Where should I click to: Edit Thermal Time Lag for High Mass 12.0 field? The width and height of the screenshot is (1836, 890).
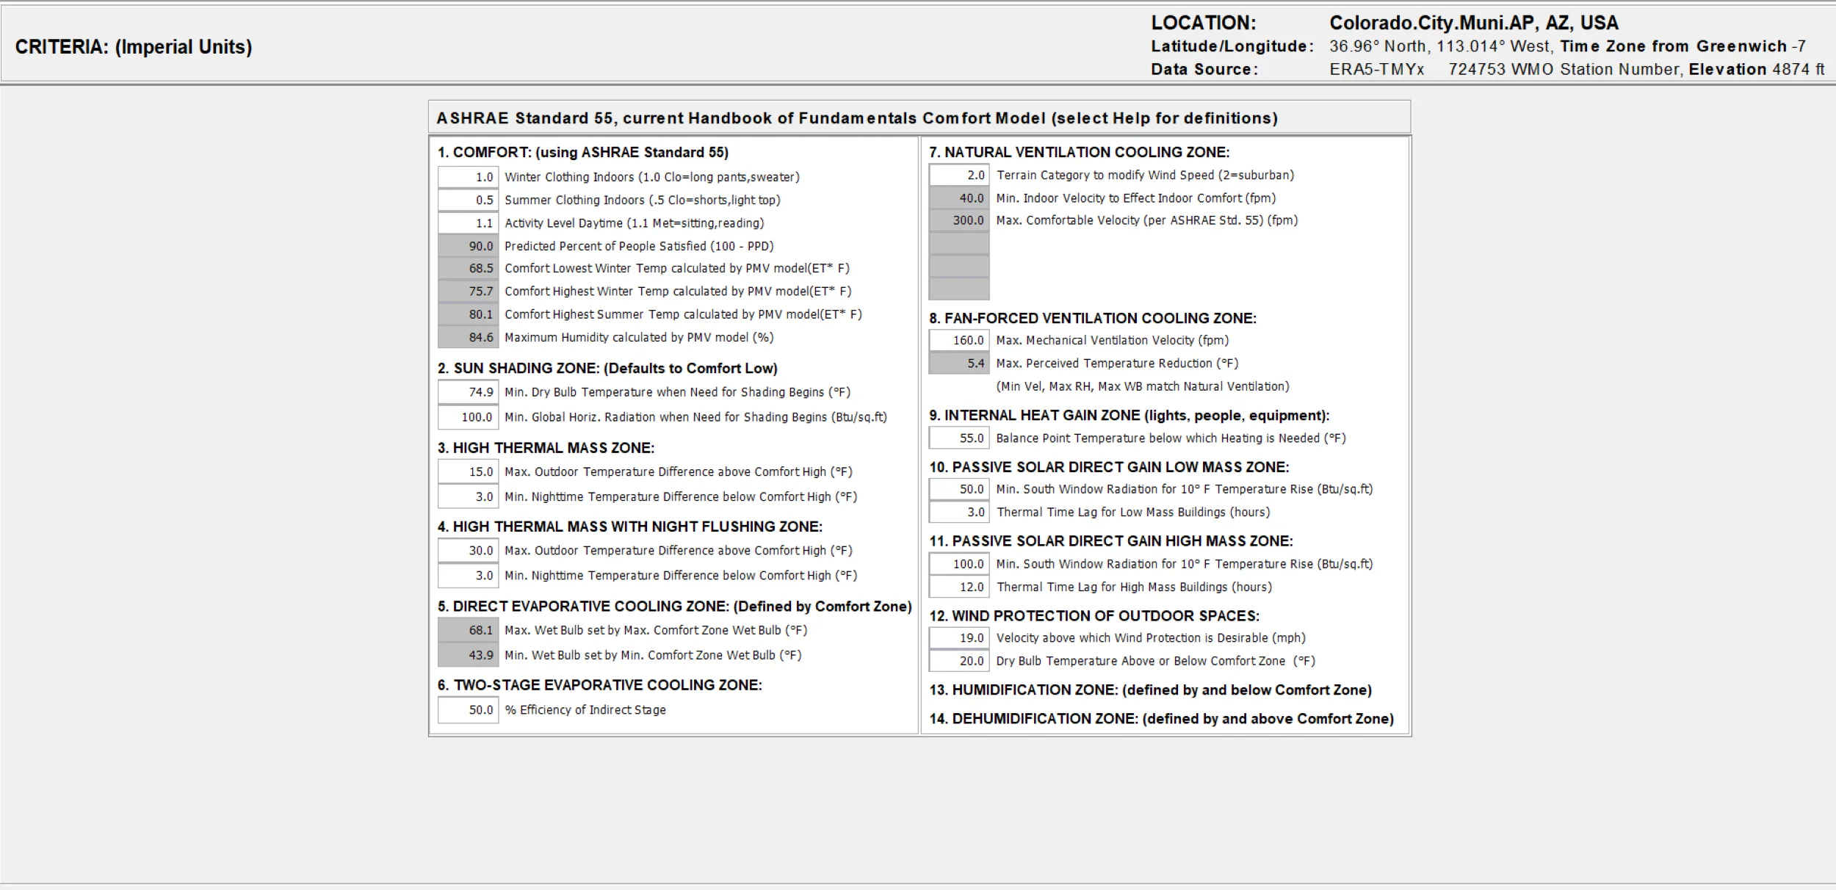(x=959, y=587)
